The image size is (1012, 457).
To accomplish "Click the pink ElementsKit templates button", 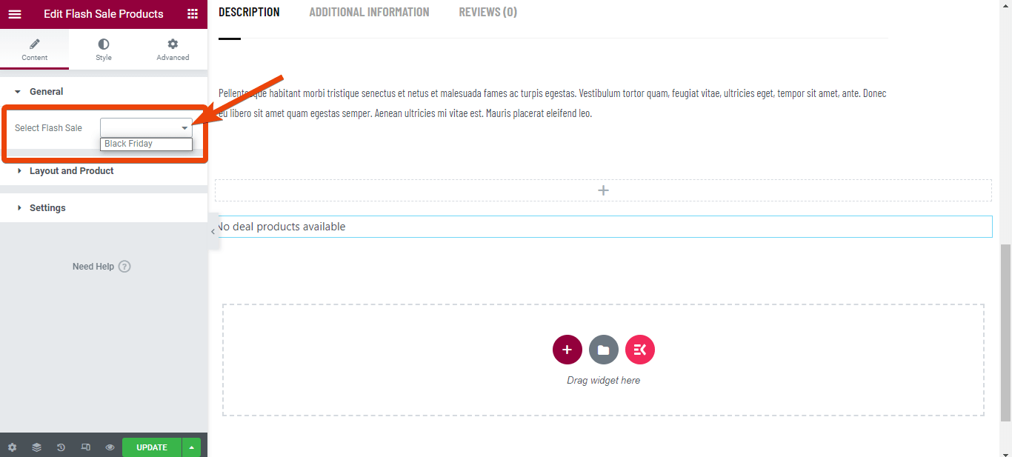I will [x=640, y=350].
